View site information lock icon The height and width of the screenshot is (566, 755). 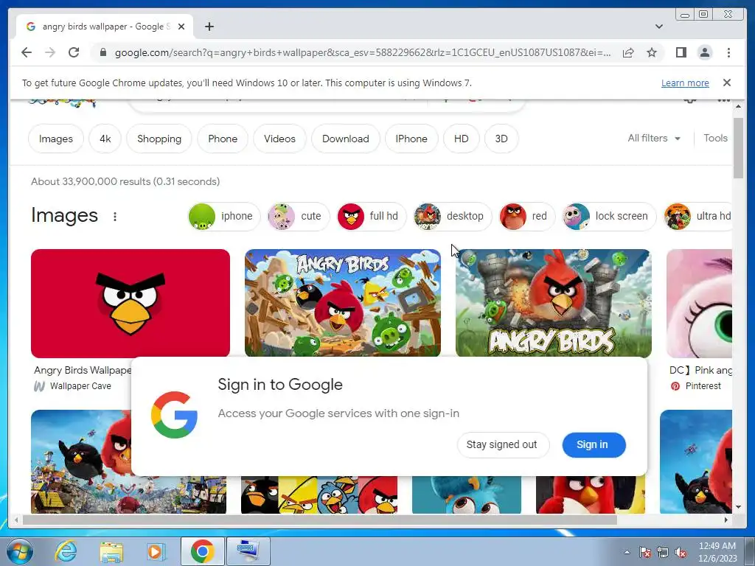click(x=103, y=52)
